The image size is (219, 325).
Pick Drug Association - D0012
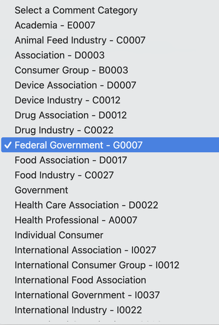110,115
